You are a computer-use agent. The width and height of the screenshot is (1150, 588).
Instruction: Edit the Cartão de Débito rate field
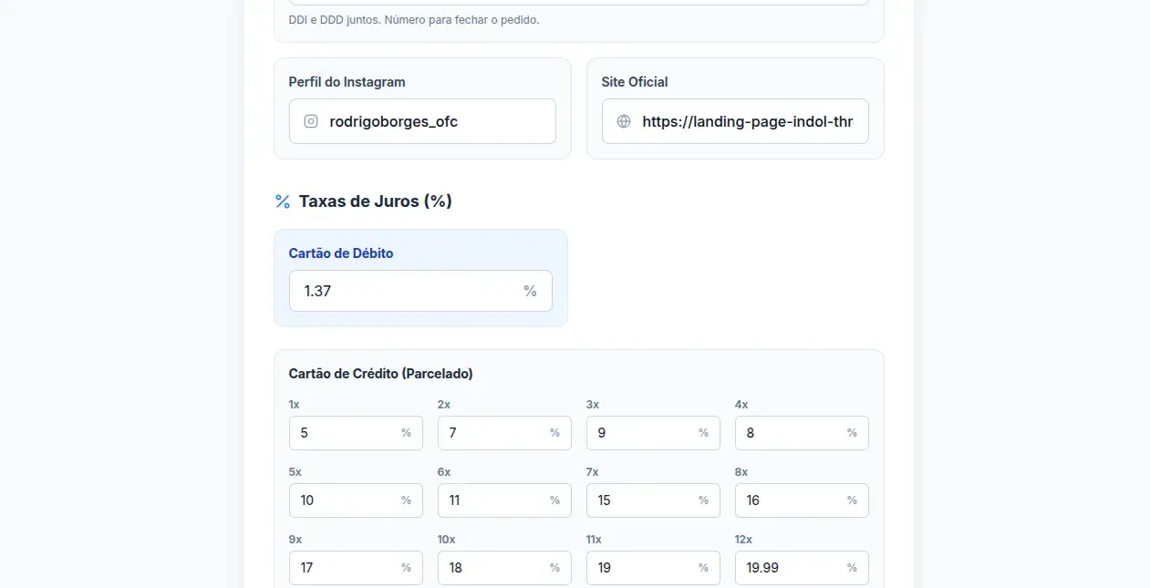(420, 291)
